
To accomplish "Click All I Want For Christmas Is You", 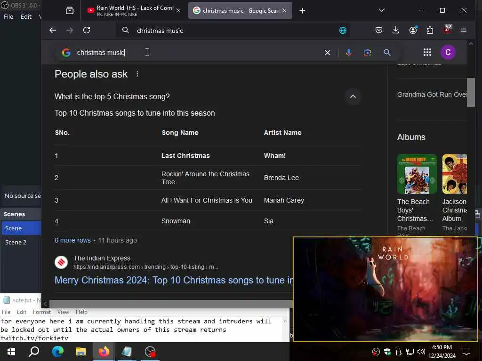I will tap(207, 200).
